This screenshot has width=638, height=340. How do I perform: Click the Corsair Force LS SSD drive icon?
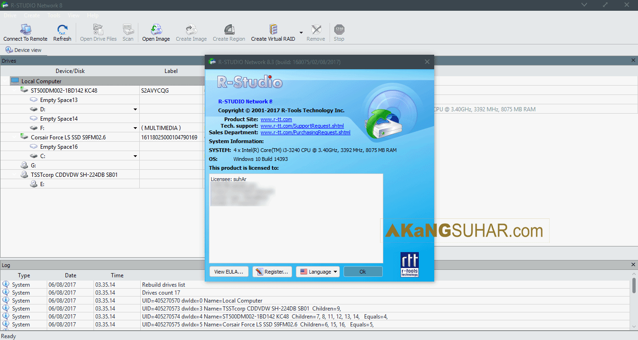click(24, 137)
